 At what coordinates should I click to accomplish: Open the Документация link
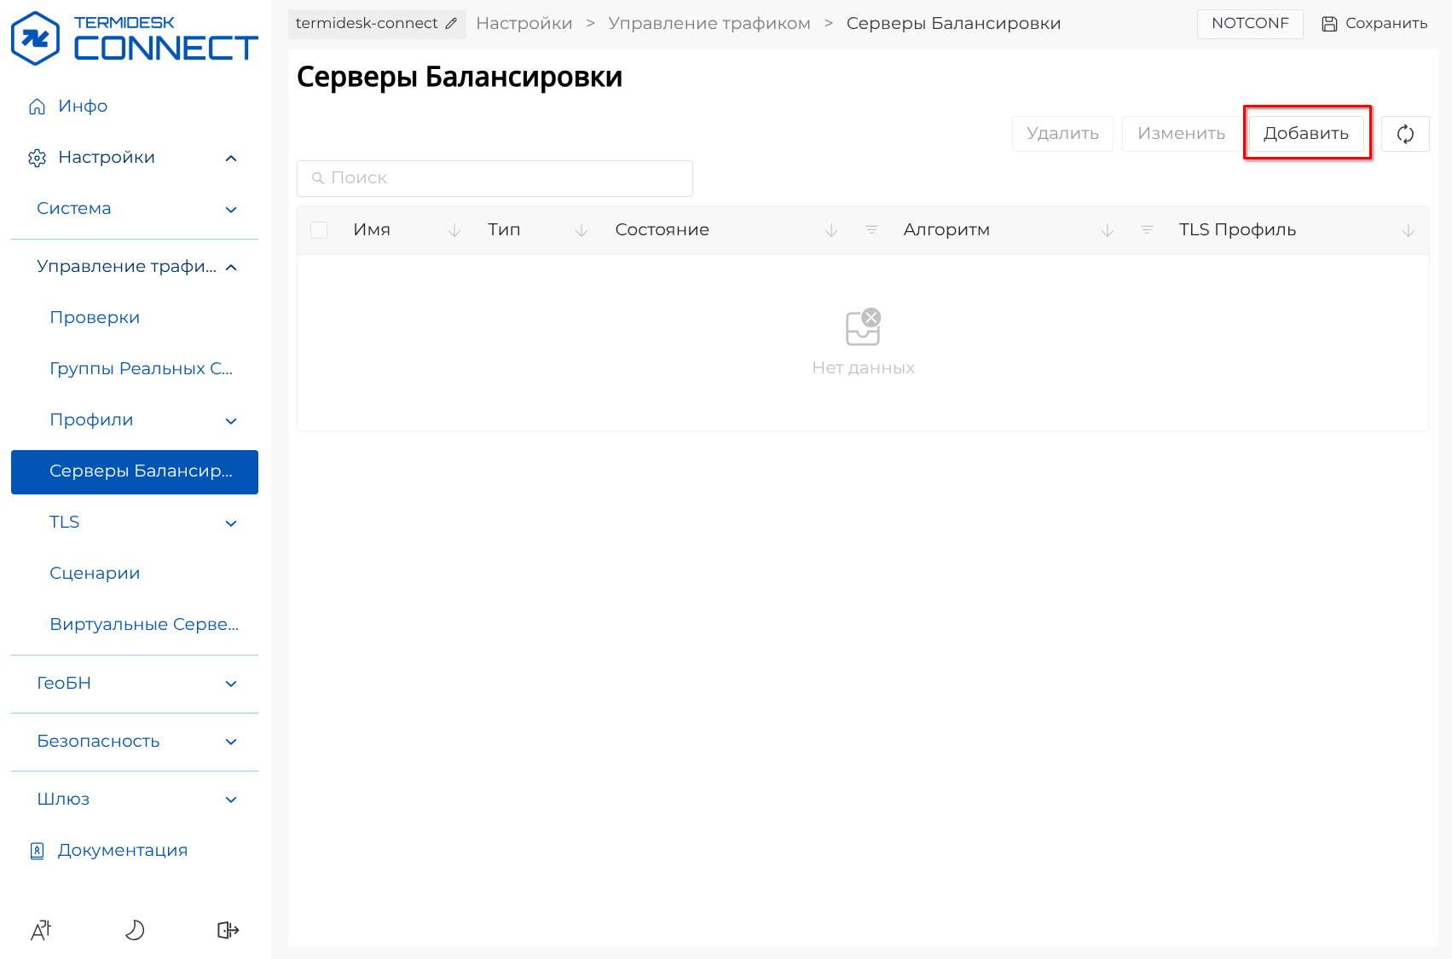click(x=122, y=851)
